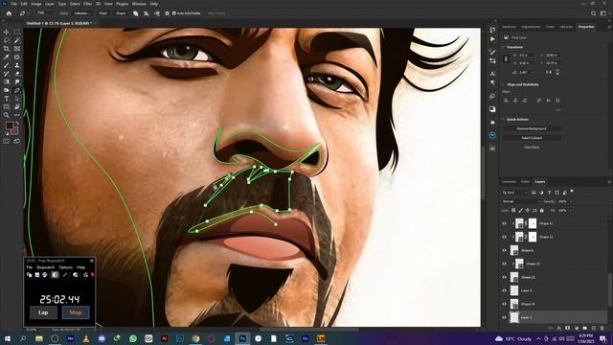The width and height of the screenshot is (613, 345).
Task: Switch to the Channels tab
Action: point(509,181)
